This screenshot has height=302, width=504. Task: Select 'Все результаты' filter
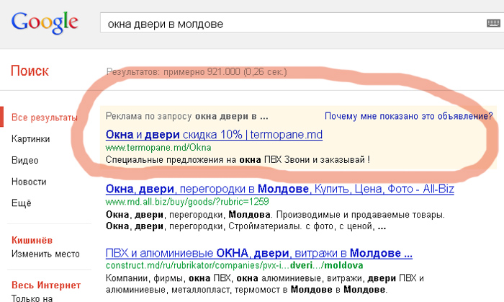pyautogui.click(x=45, y=117)
